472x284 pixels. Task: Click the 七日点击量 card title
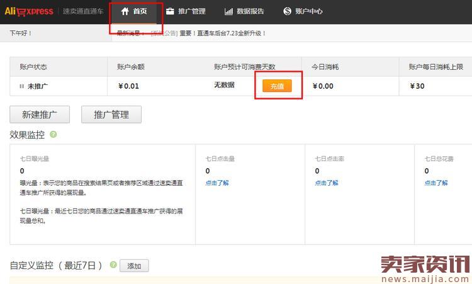(220, 159)
